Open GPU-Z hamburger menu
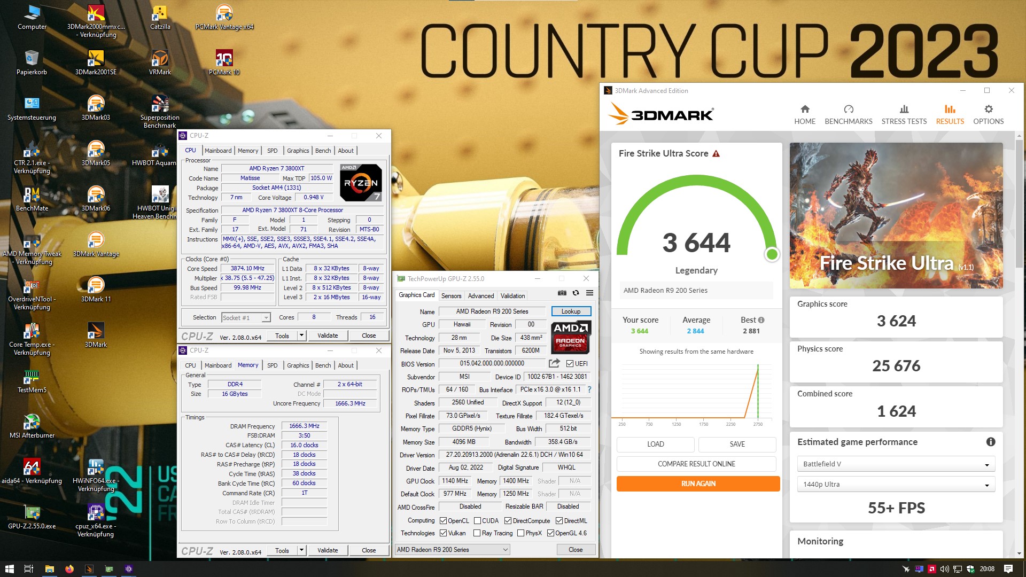This screenshot has width=1026, height=577. [589, 293]
